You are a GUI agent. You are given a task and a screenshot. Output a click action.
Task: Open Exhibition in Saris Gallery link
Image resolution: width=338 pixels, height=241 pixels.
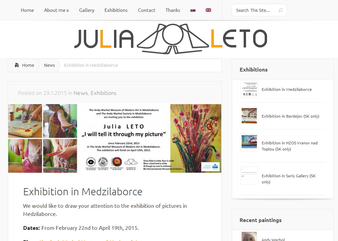click(x=289, y=179)
